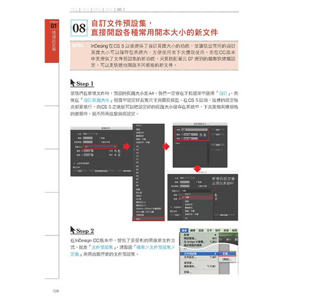Screen dimensions: 309x298
Task: Toggle 對頁 checkbox in lower New Document dialog
Action: [197, 182]
